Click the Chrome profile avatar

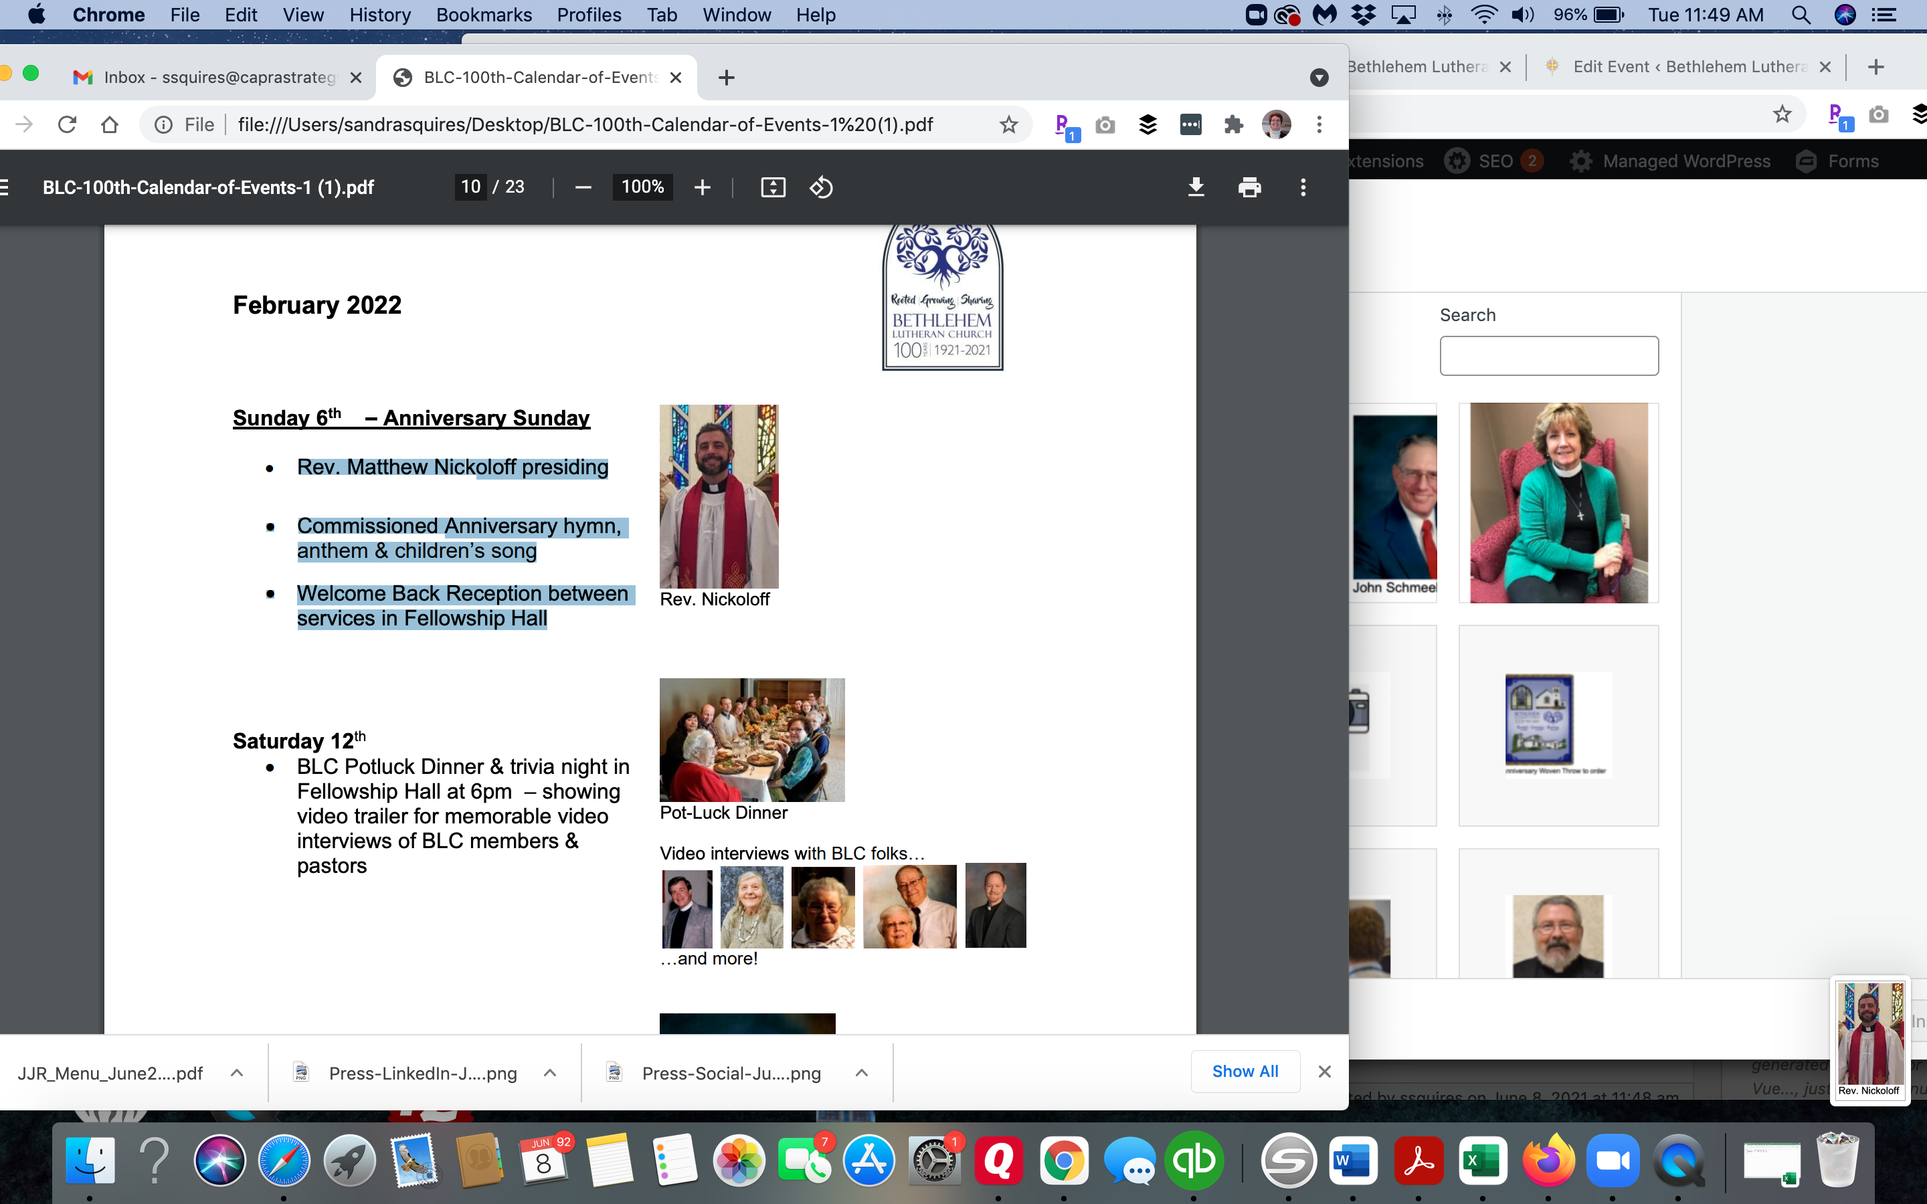pyautogui.click(x=1277, y=124)
